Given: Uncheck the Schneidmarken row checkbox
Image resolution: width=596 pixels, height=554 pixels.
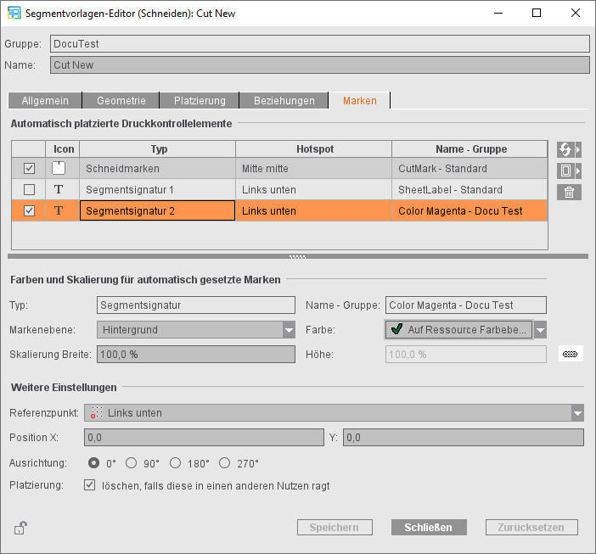Looking at the screenshot, I should pyautogui.click(x=29, y=168).
